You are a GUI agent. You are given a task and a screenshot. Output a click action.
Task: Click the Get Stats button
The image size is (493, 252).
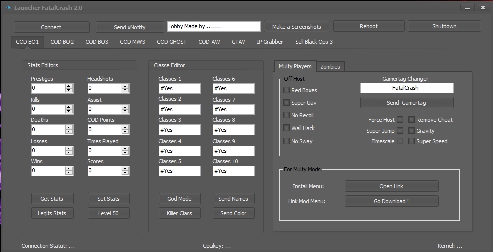point(52,199)
